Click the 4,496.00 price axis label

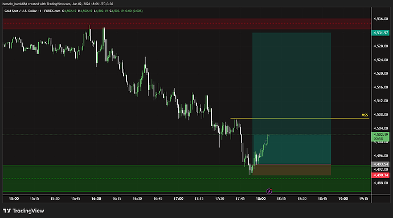pos(380,155)
